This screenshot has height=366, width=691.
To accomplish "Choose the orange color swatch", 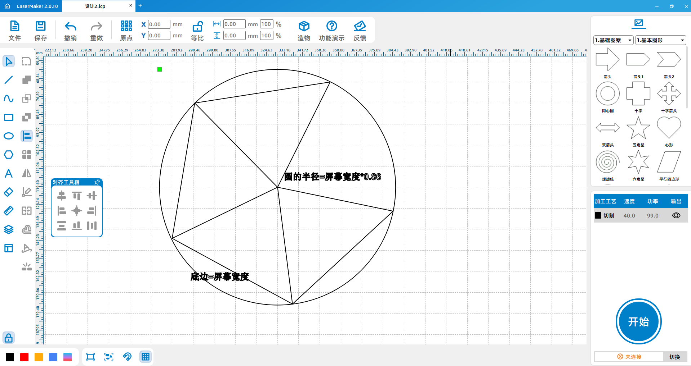I will (39, 357).
